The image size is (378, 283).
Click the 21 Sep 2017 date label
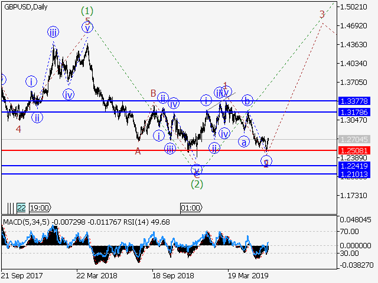tap(22, 276)
